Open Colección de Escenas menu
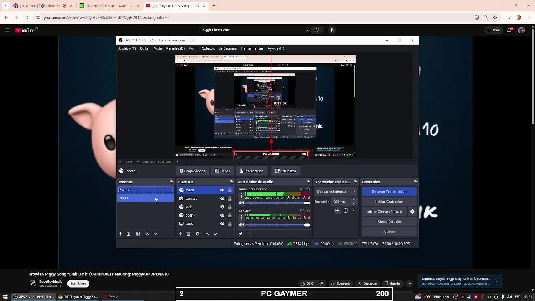 coord(219,48)
